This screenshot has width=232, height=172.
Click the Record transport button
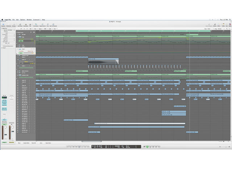pyautogui.click(x=88, y=147)
